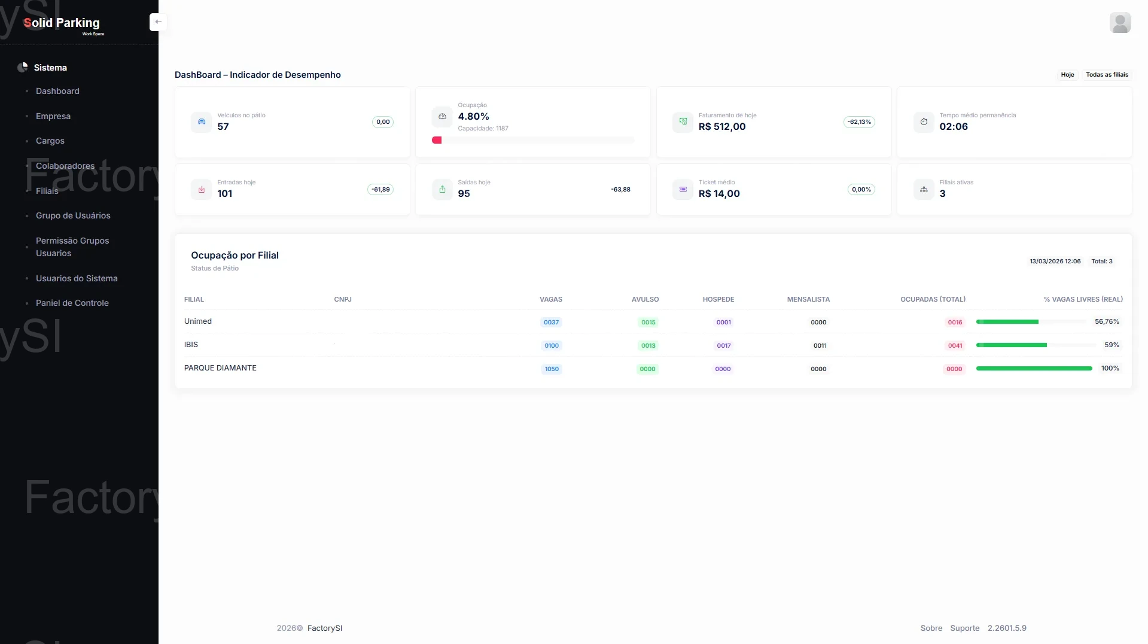Expand the Sistema menu section
1148x644 pixels.
coord(50,68)
